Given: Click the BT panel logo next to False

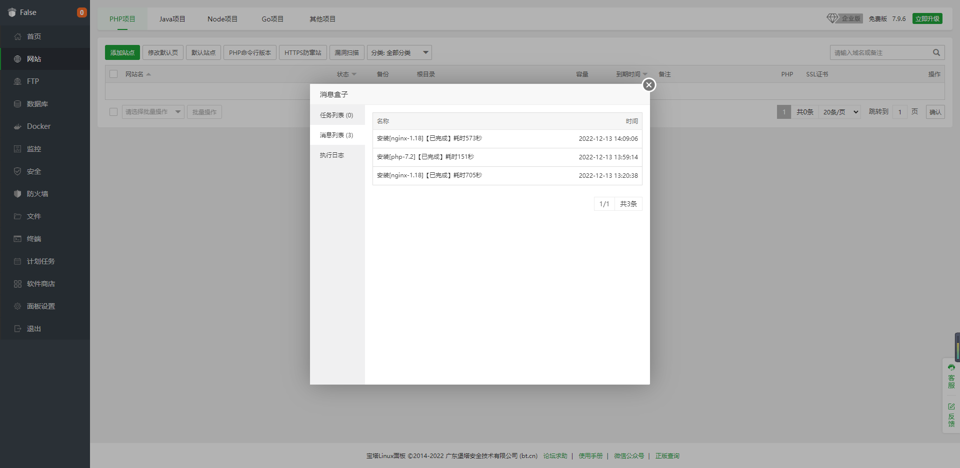Looking at the screenshot, I should pyautogui.click(x=12, y=12).
